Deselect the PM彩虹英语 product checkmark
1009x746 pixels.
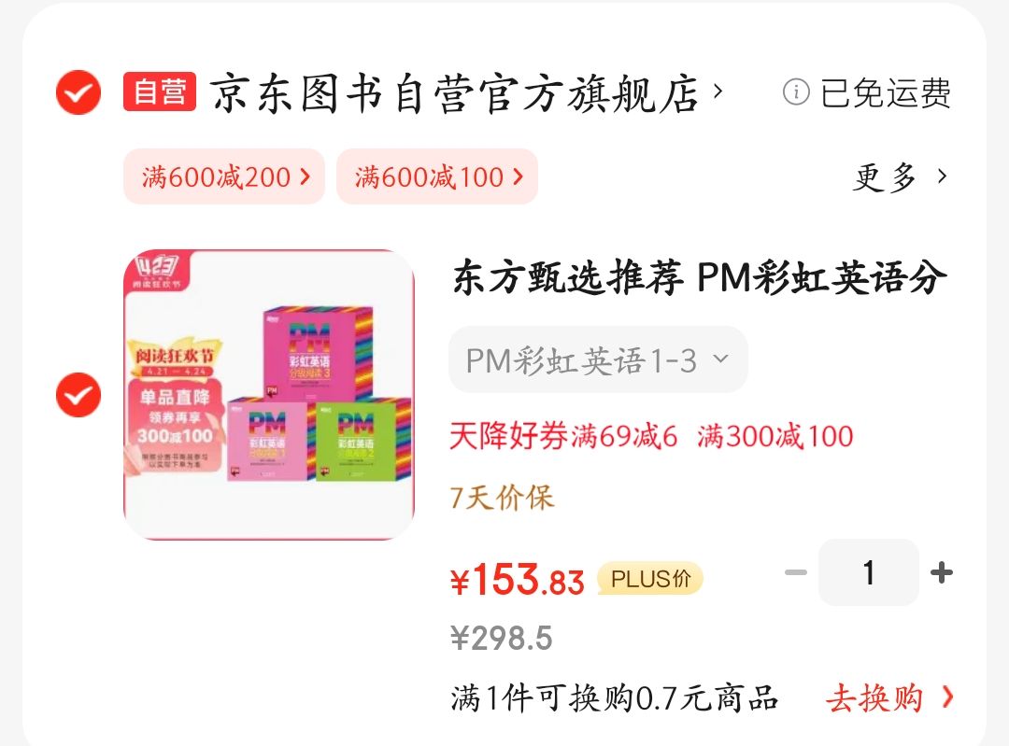pyautogui.click(x=78, y=395)
